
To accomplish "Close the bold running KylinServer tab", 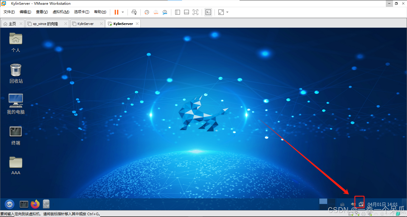I will pyautogui.click(x=137, y=24).
